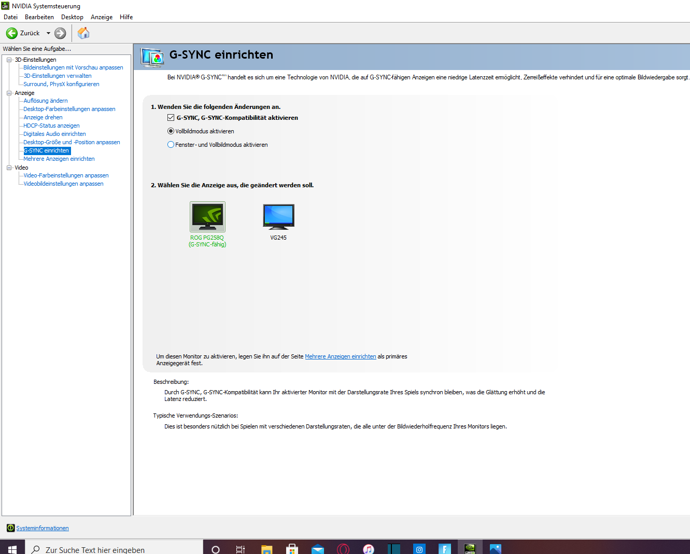Collapse the Video tree node
The width and height of the screenshot is (690, 554).
click(x=9, y=168)
